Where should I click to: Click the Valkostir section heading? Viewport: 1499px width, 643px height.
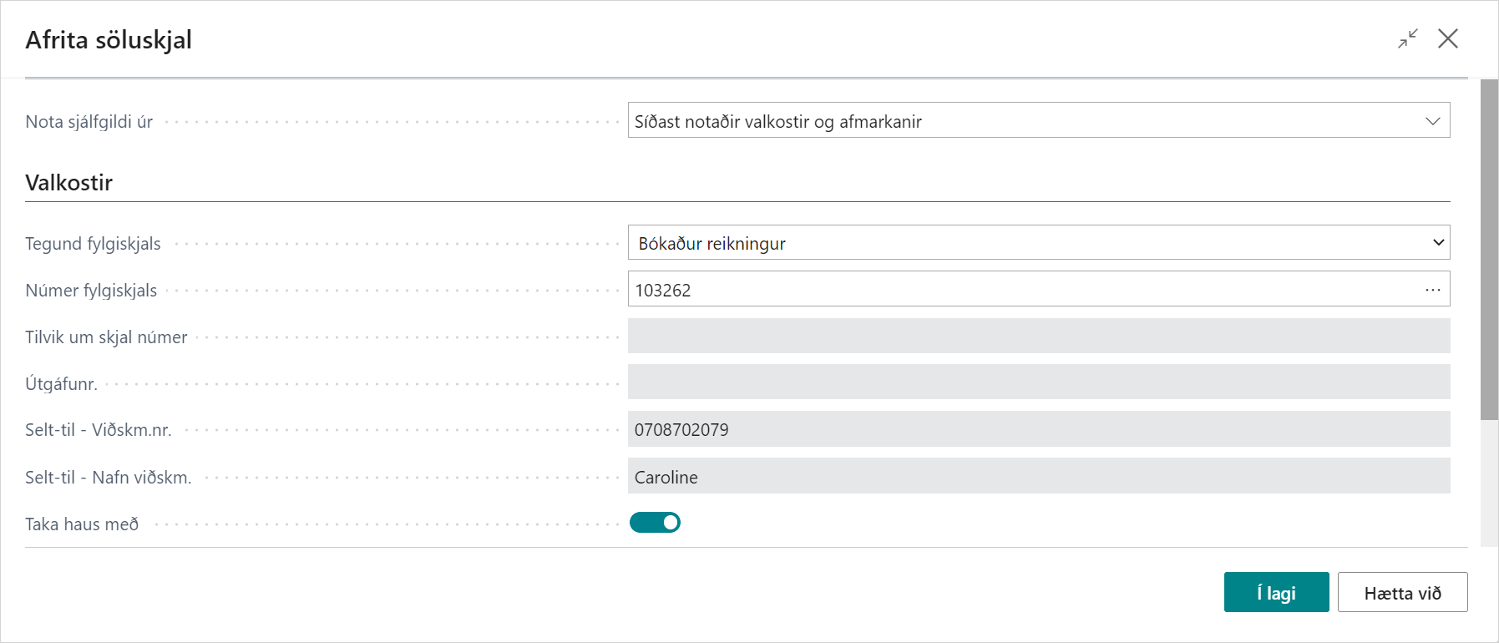coord(69,183)
